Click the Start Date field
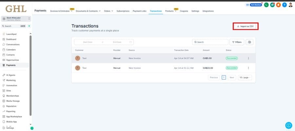295x131 pixels. 88,42
